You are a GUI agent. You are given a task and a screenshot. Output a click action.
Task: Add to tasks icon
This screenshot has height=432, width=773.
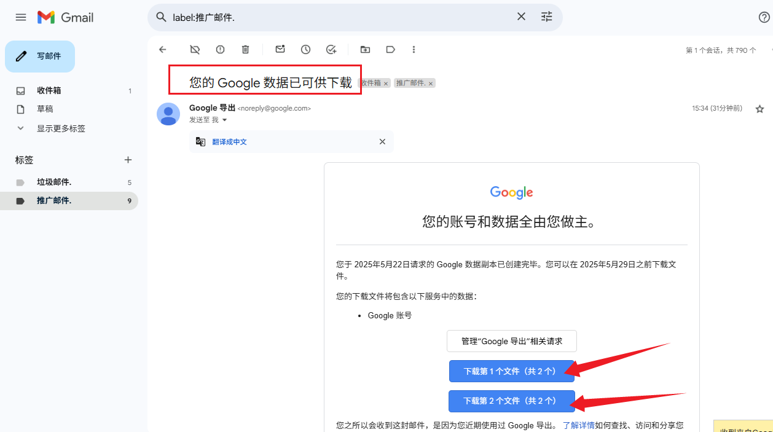click(x=331, y=50)
